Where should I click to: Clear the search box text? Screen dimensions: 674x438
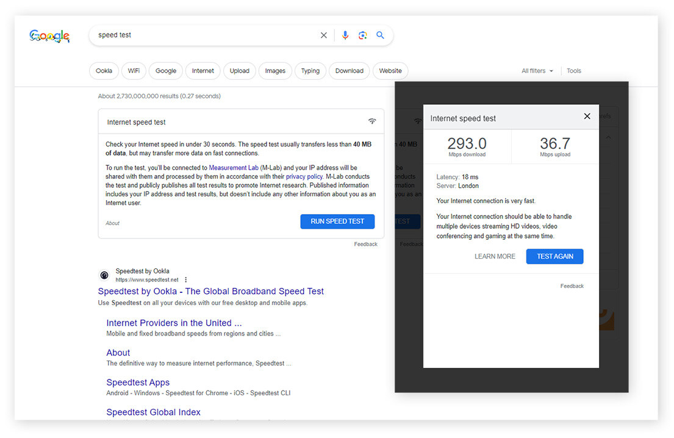click(x=324, y=35)
